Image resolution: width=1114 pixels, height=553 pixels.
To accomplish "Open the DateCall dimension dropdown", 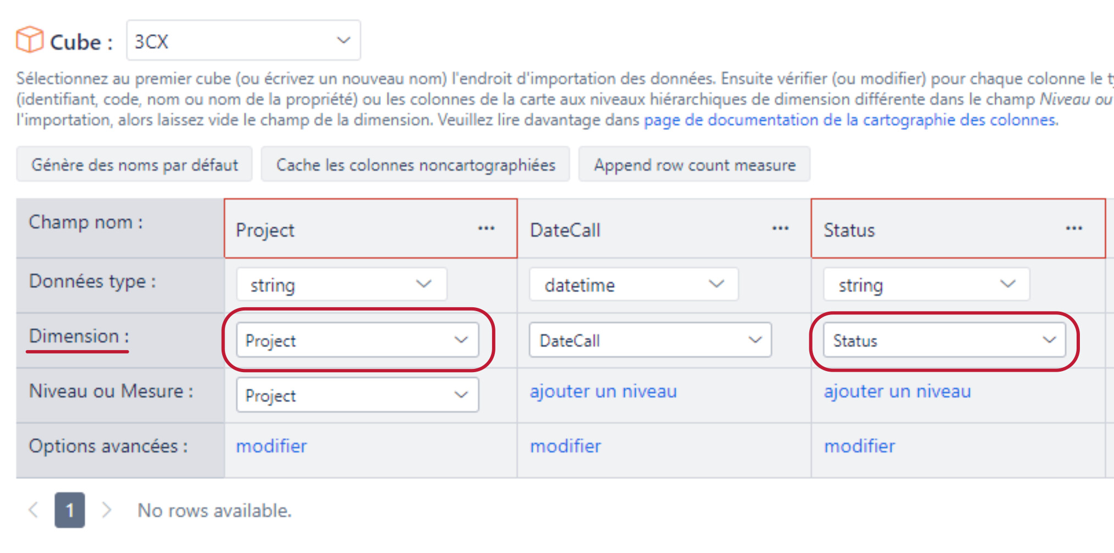I will tap(650, 340).
